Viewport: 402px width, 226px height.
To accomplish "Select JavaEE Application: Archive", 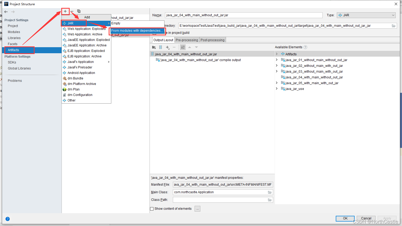I will click(x=86, y=45).
